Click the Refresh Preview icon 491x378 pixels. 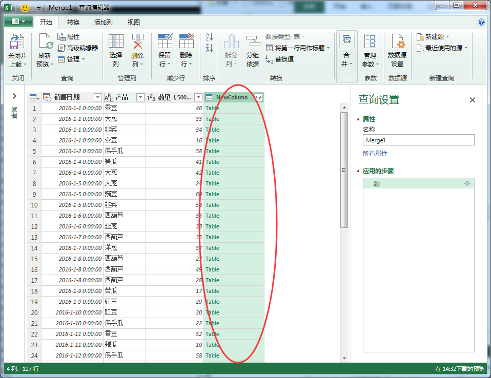point(46,41)
